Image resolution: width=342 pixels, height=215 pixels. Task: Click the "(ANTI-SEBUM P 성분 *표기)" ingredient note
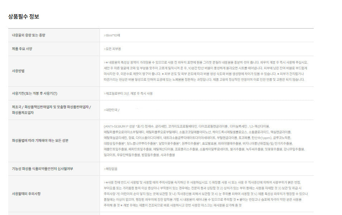pos(124,126)
